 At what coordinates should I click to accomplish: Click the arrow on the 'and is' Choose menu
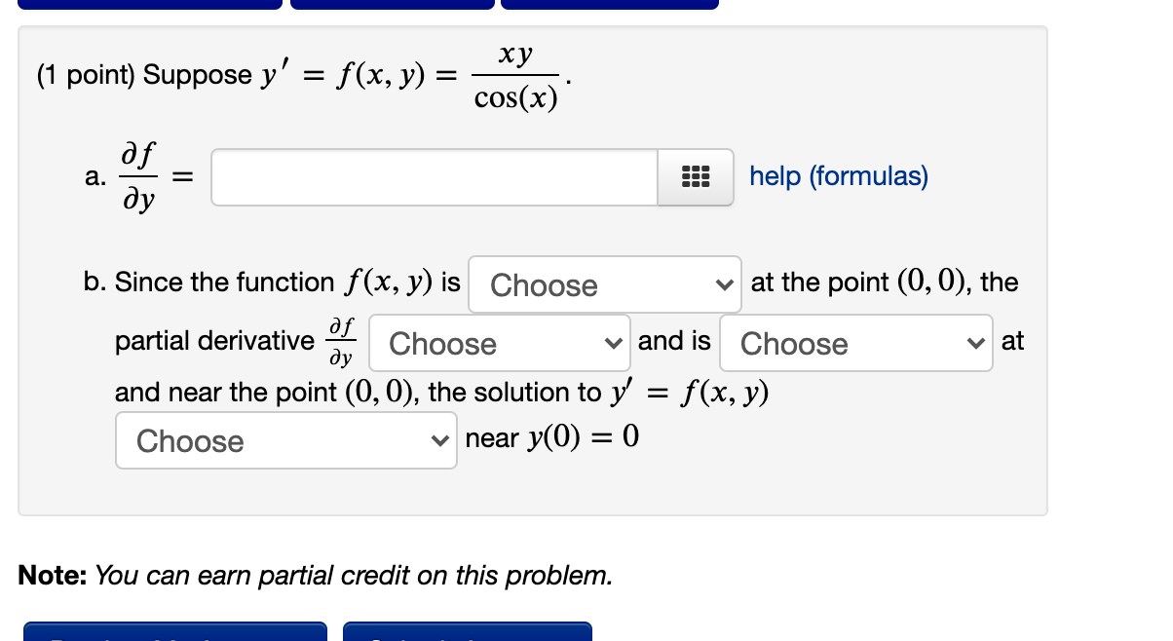pos(977,343)
